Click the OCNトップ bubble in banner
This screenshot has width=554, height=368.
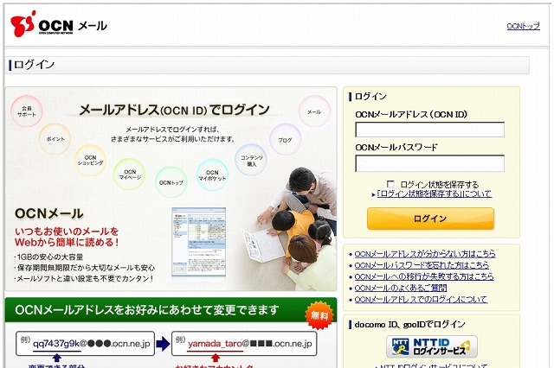[171, 182]
